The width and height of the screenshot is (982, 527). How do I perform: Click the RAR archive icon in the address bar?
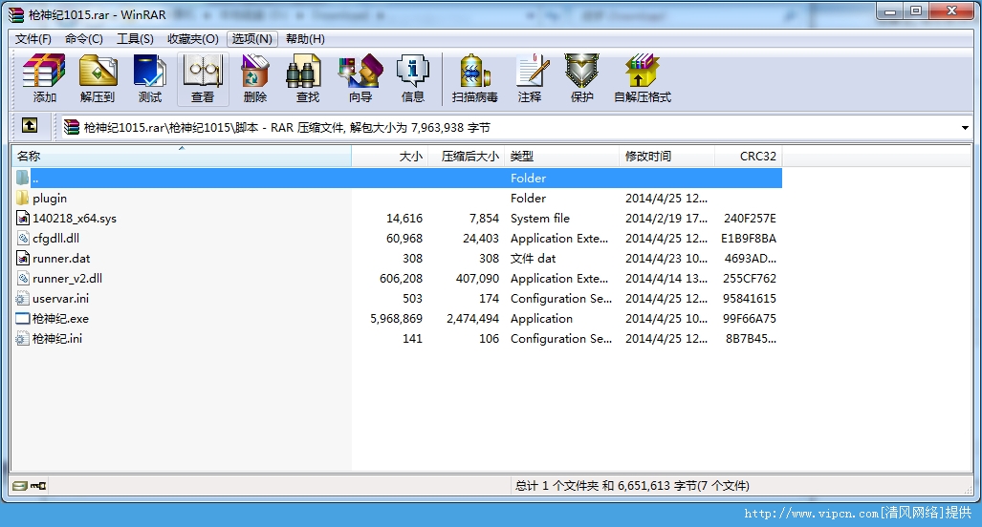coord(72,128)
